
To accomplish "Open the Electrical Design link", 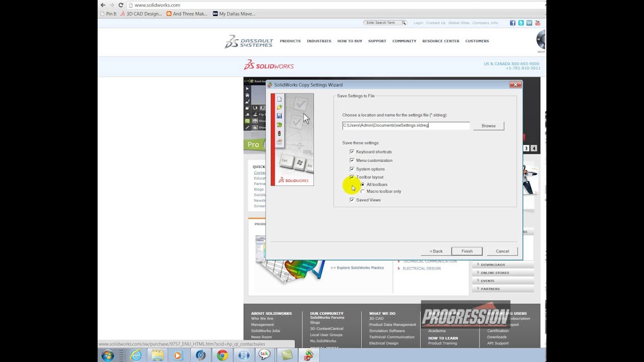I will click(422, 268).
